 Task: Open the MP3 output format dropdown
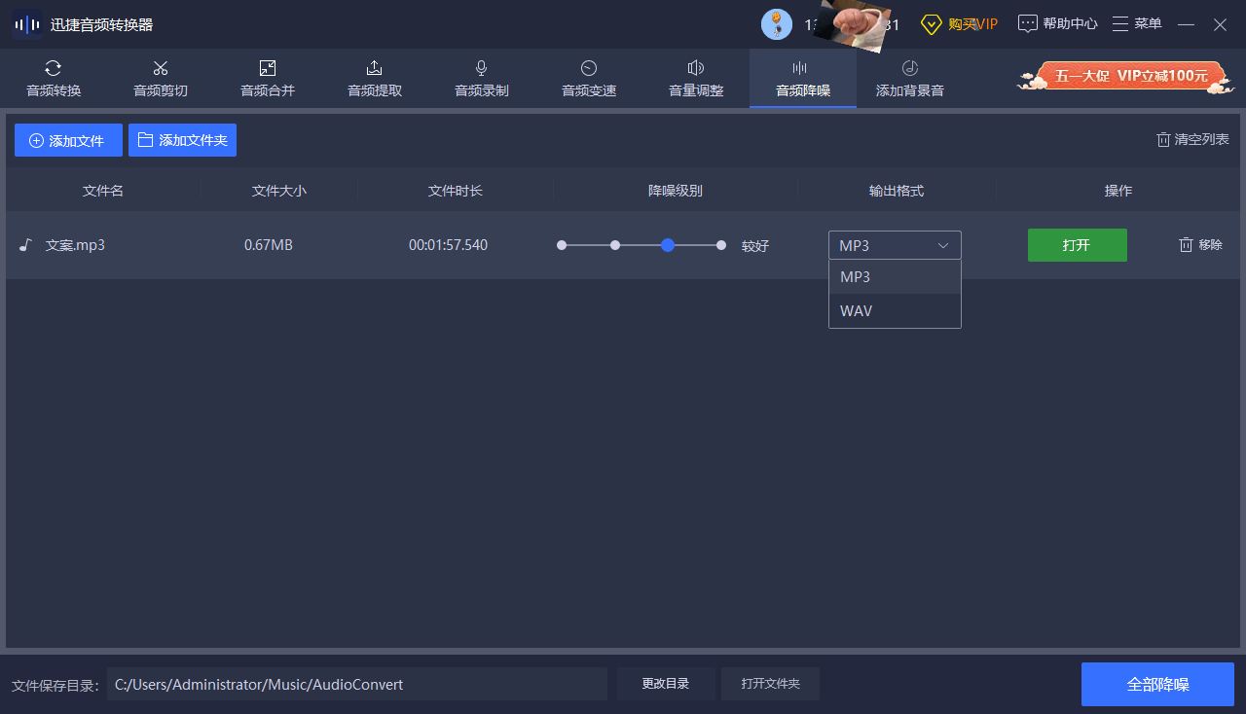tap(895, 245)
